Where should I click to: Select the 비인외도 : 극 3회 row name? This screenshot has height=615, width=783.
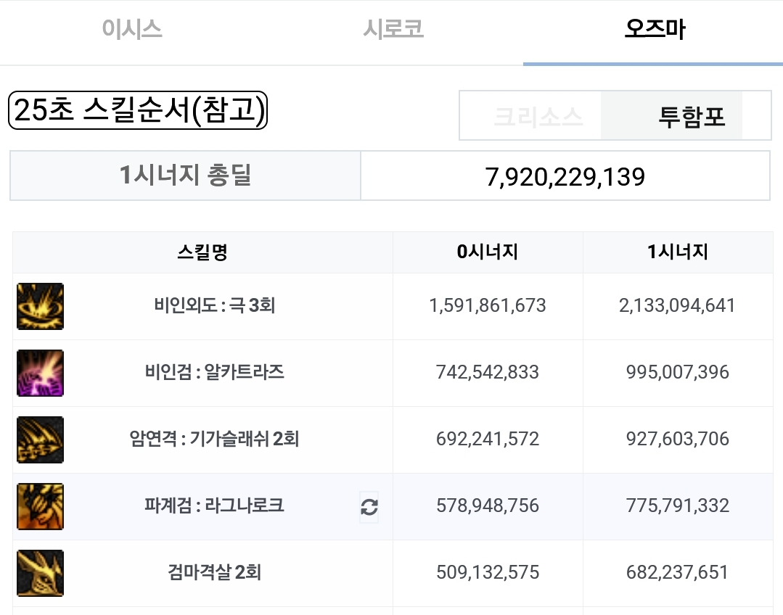[x=215, y=305]
